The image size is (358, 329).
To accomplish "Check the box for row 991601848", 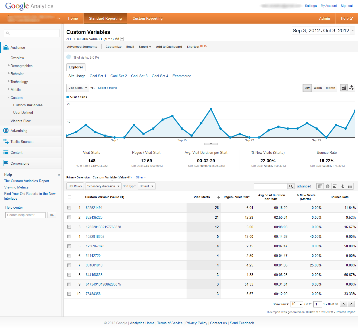I will (x=69, y=265).
